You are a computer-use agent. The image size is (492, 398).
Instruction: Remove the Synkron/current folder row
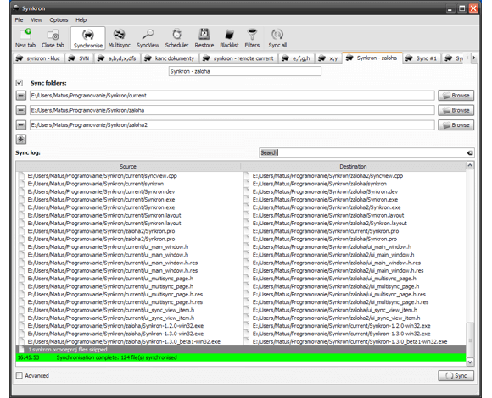pos(21,96)
